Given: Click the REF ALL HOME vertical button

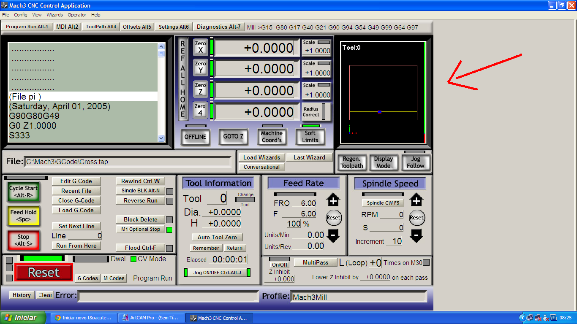Looking at the screenshot, I should 182,79.
